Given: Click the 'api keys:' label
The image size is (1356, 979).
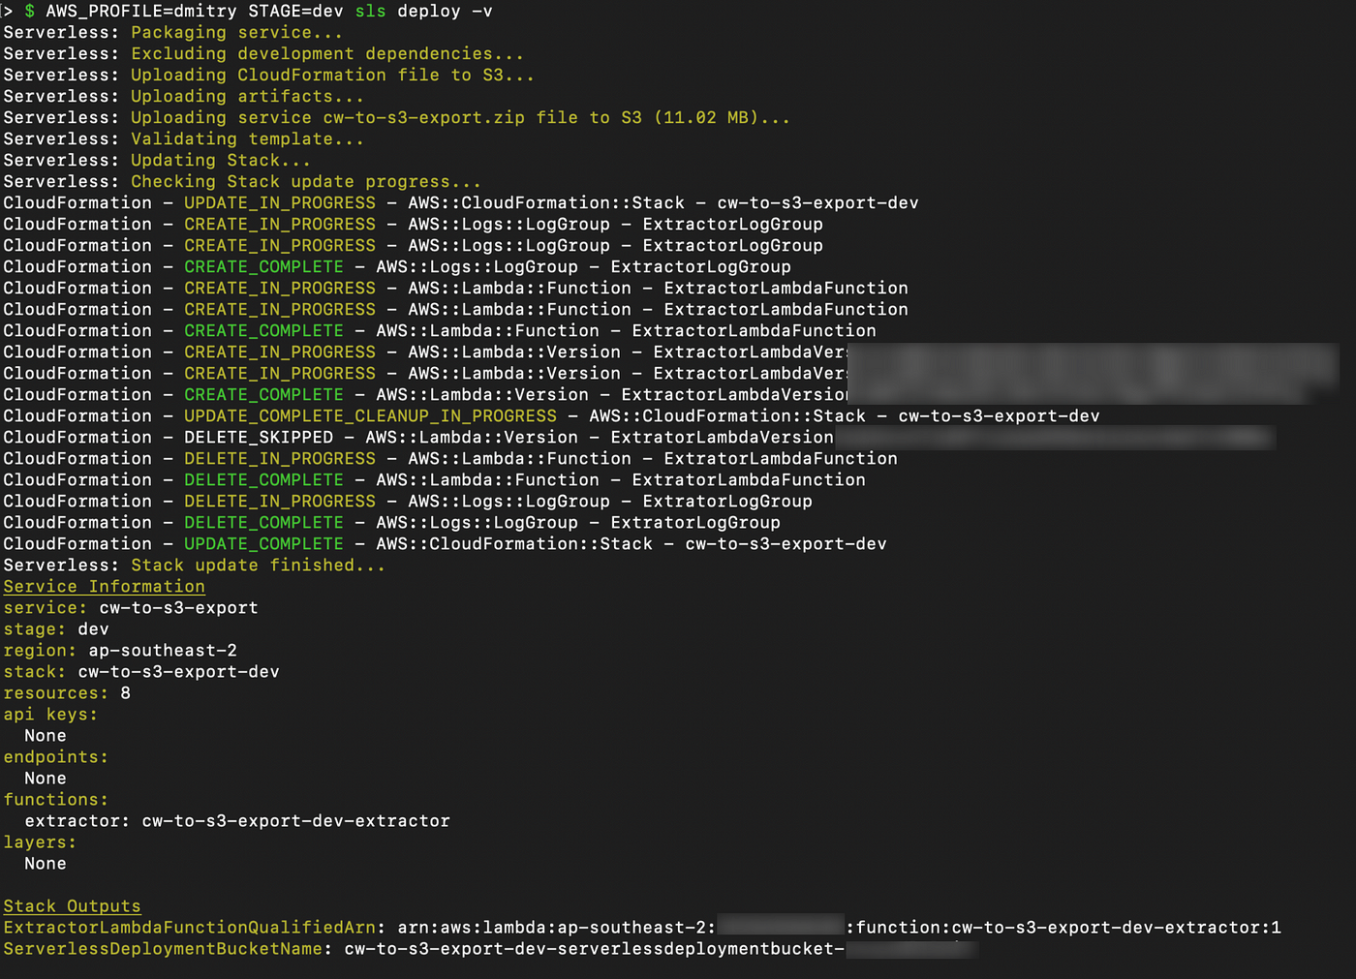Looking at the screenshot, I should click(50, 715).
